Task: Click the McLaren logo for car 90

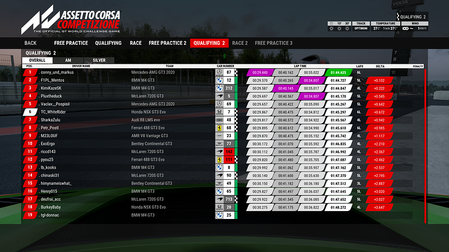Action: point(219,175)
